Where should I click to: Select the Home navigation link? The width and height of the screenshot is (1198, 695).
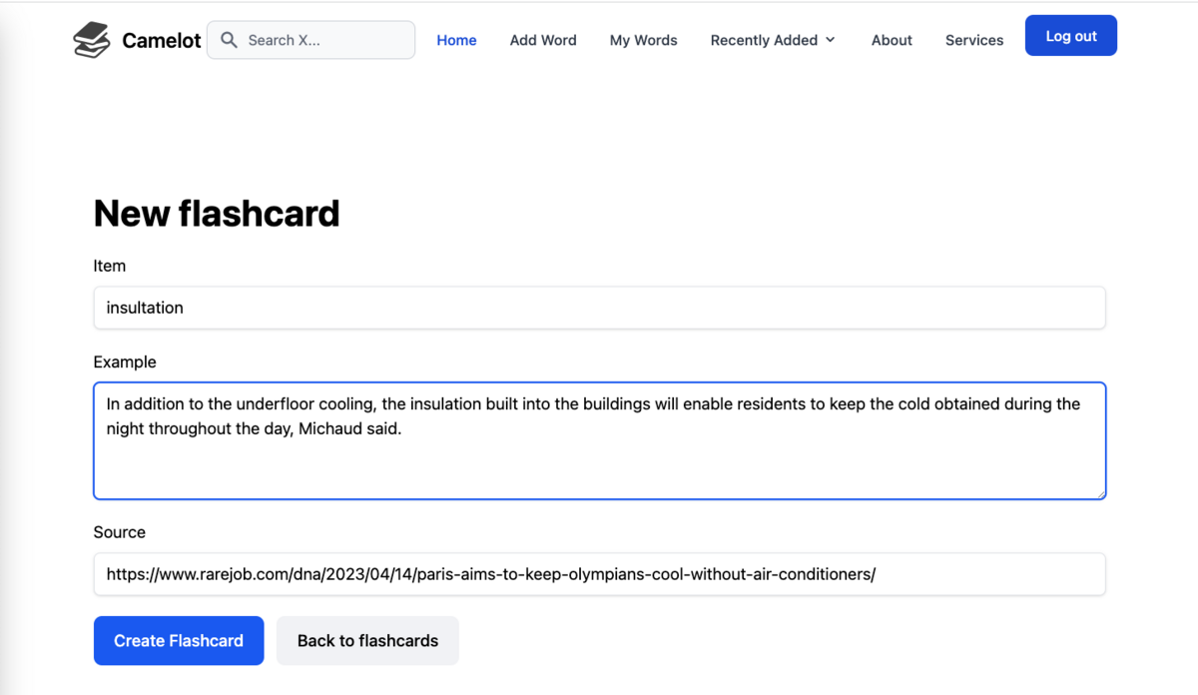tap(456, 40)
